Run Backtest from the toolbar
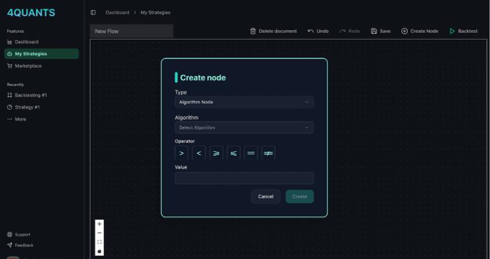The height and width of the screenshot is (259, 490). [x=463, y=31]
